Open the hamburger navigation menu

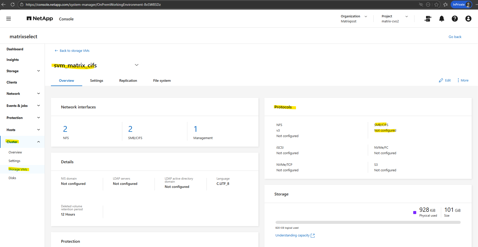point(9,19)
